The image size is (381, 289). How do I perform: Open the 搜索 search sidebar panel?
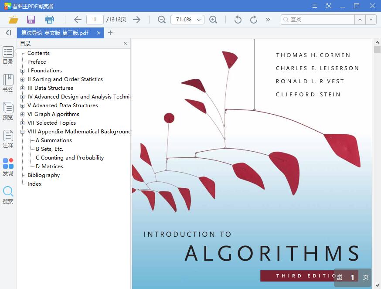coord(8,195)
